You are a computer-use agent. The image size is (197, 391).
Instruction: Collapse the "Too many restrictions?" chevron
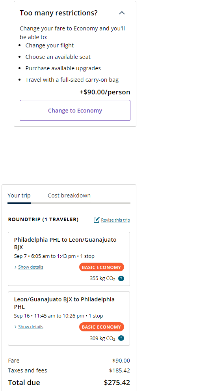122,13
